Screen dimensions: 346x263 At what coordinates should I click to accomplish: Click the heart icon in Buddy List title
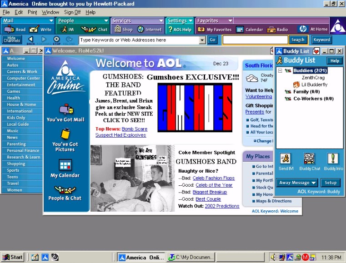[x=316, y=51]
